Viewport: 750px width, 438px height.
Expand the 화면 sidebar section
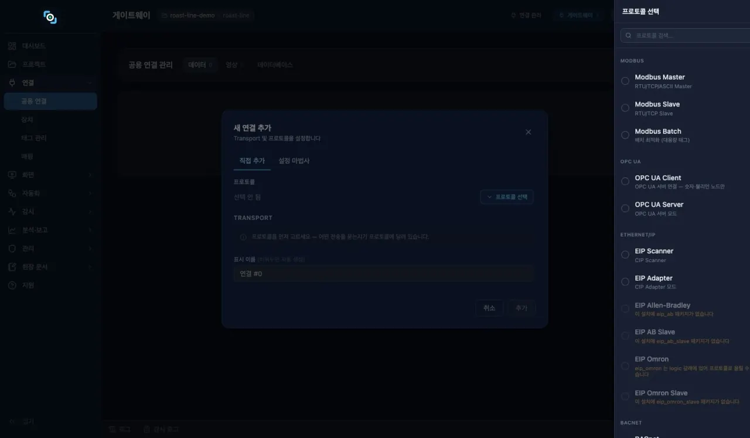point(90,175)
